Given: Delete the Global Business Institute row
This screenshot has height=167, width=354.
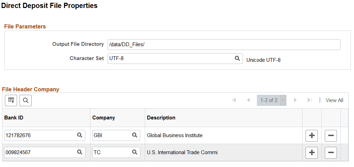Looking at the screenshot, I should (331, 135).
